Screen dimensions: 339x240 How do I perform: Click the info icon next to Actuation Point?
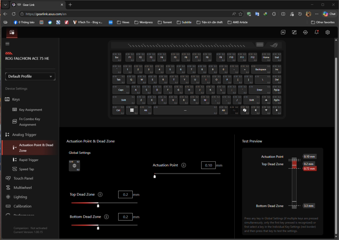pyautogui.click(x=184, y=165)
